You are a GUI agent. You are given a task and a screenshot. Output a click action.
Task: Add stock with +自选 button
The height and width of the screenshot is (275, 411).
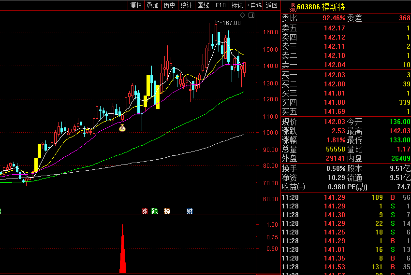point(254,5)
